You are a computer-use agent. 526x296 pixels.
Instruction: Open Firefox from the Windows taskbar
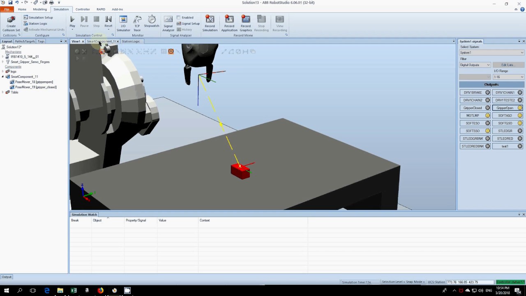100,290
